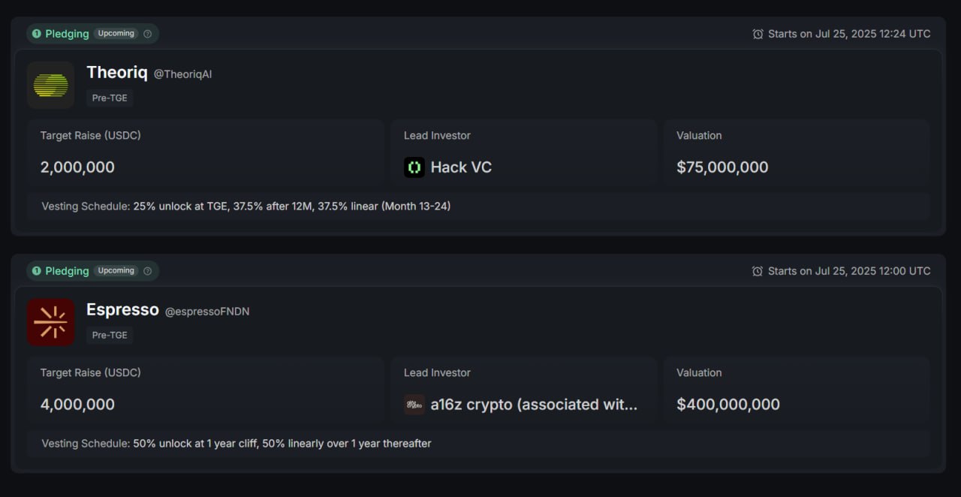Click the a16z crypto investor icon

click(x=414, y=405)
